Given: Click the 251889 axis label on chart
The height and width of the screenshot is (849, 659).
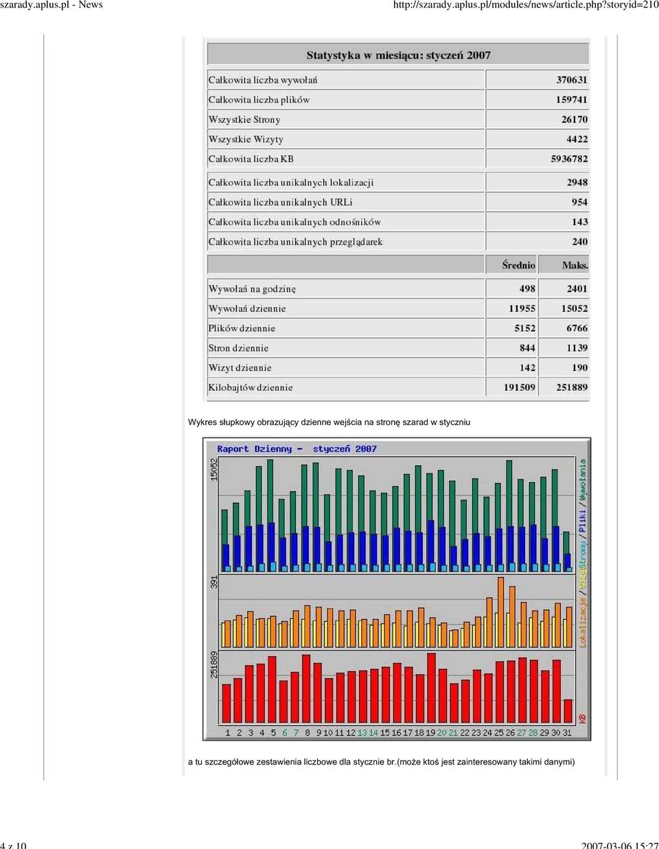Looking at the screenshot, I should [x=213, y=665].
